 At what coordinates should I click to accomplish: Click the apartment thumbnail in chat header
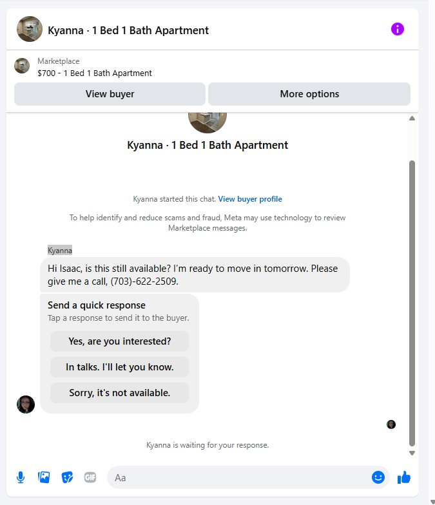click(x=30, y=29)
